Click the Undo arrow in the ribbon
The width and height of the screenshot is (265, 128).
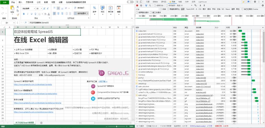tap(3, 8)
